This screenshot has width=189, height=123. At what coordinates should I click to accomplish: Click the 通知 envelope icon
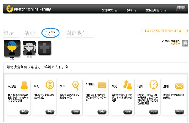click(x=179, y=86)
